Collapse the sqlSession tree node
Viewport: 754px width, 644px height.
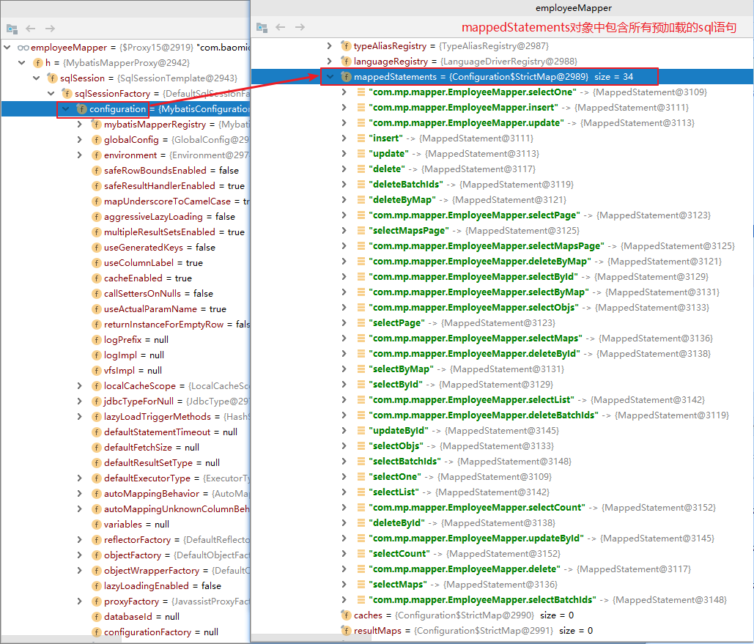coord(36,78)
